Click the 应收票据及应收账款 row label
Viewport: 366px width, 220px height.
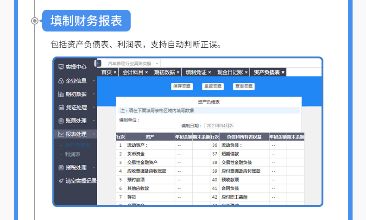(146, 171)
